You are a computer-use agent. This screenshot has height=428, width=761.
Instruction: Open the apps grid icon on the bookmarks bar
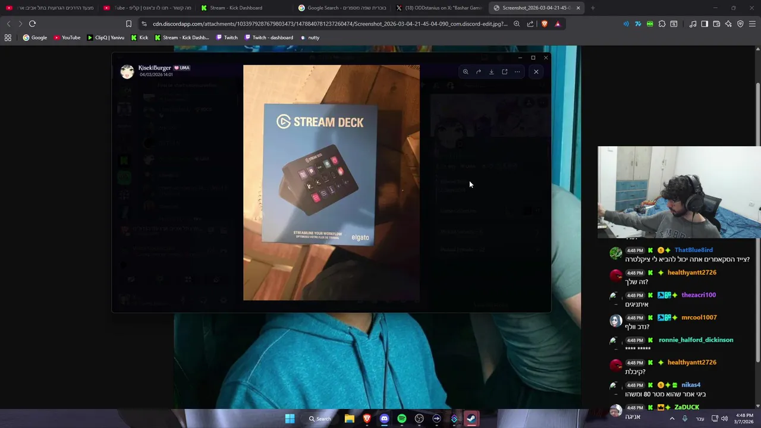[x=8, y=37]
